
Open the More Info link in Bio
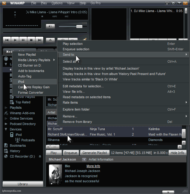point(93,166)
